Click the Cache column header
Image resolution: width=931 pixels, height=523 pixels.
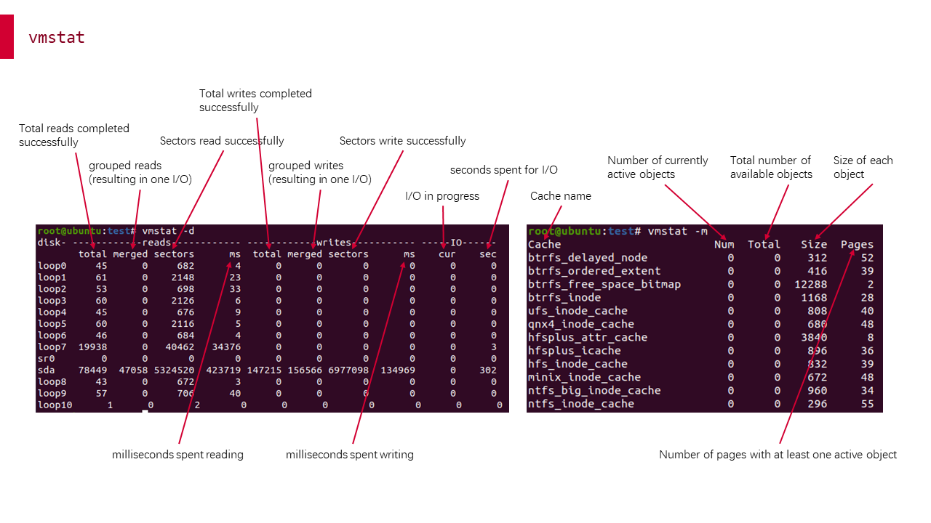pos(543,244)
